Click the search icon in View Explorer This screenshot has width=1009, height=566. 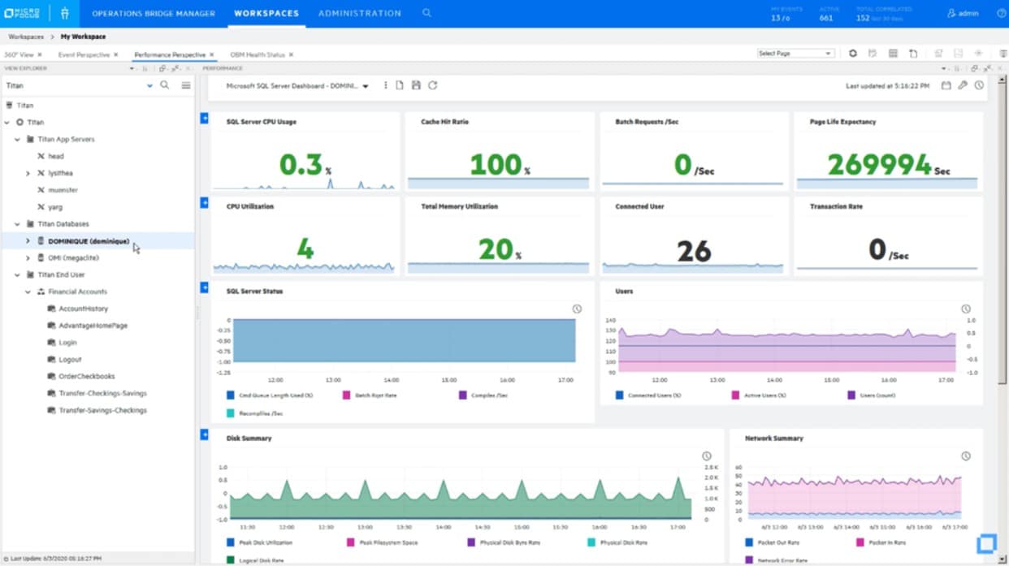point(165,85)
